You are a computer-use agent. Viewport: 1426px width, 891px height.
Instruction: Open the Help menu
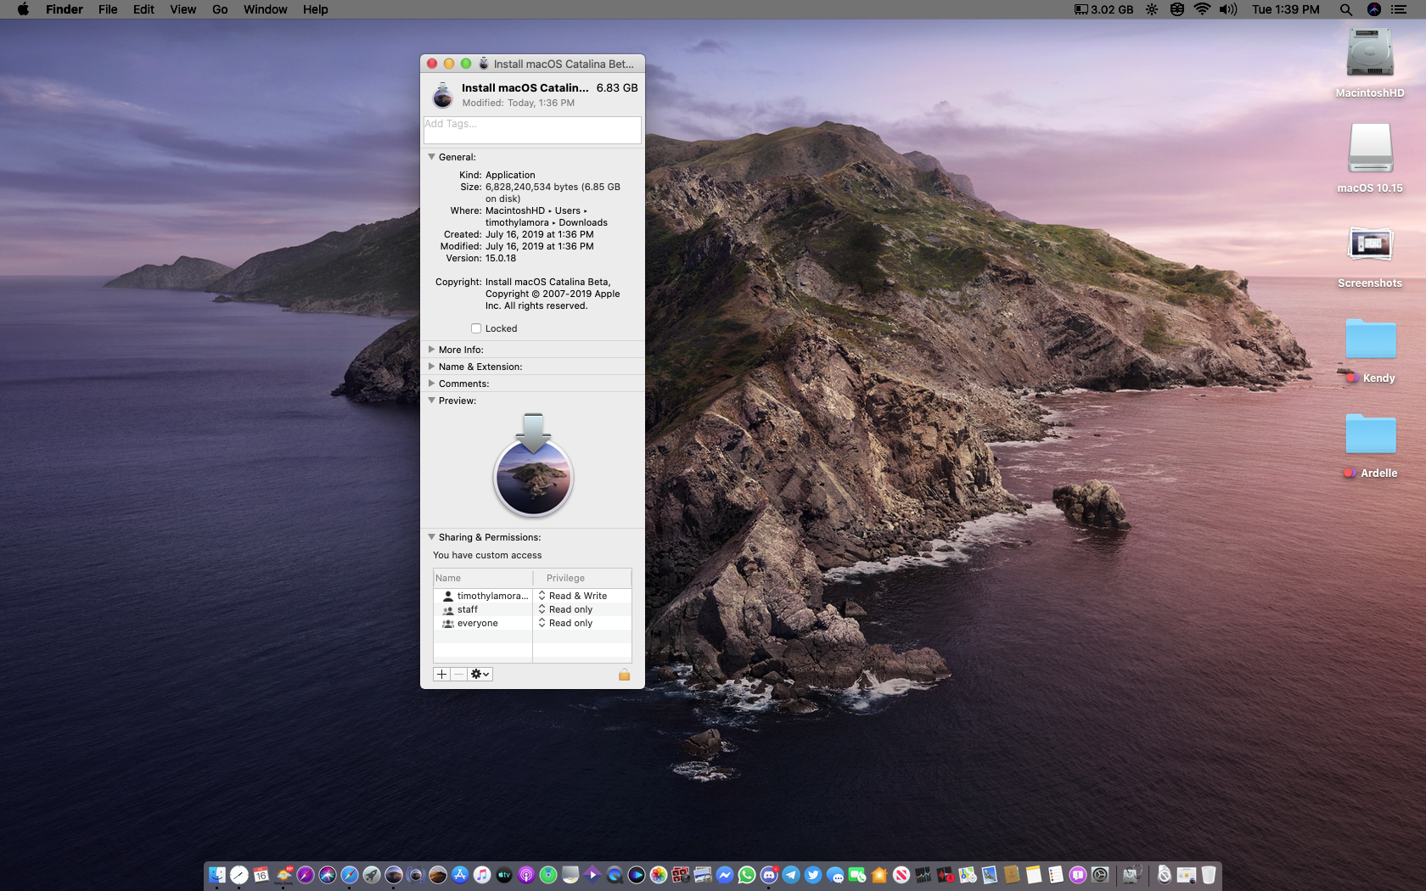coord(315,9)
